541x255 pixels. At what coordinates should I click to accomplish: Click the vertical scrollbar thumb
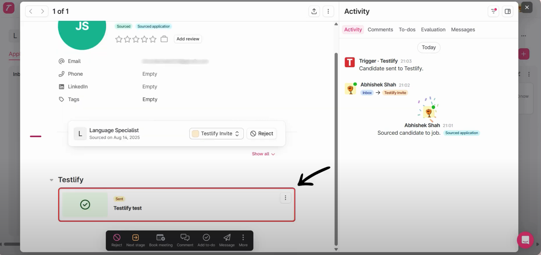336,149
